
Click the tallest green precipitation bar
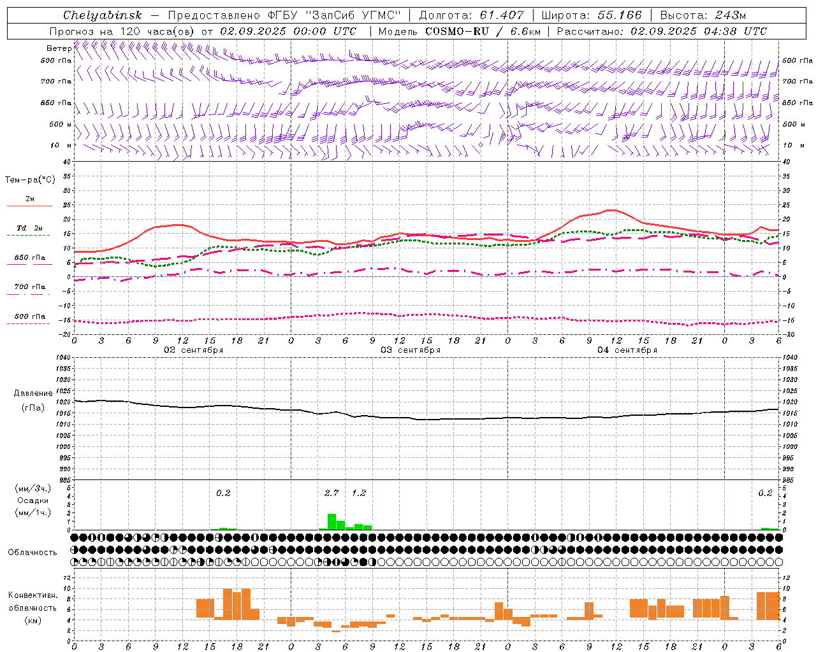click(331, 521)
